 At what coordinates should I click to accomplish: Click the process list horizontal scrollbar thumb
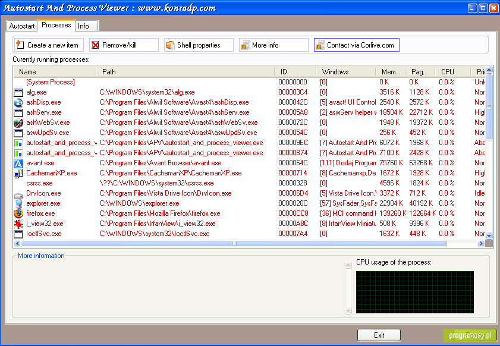pos(234,244)
